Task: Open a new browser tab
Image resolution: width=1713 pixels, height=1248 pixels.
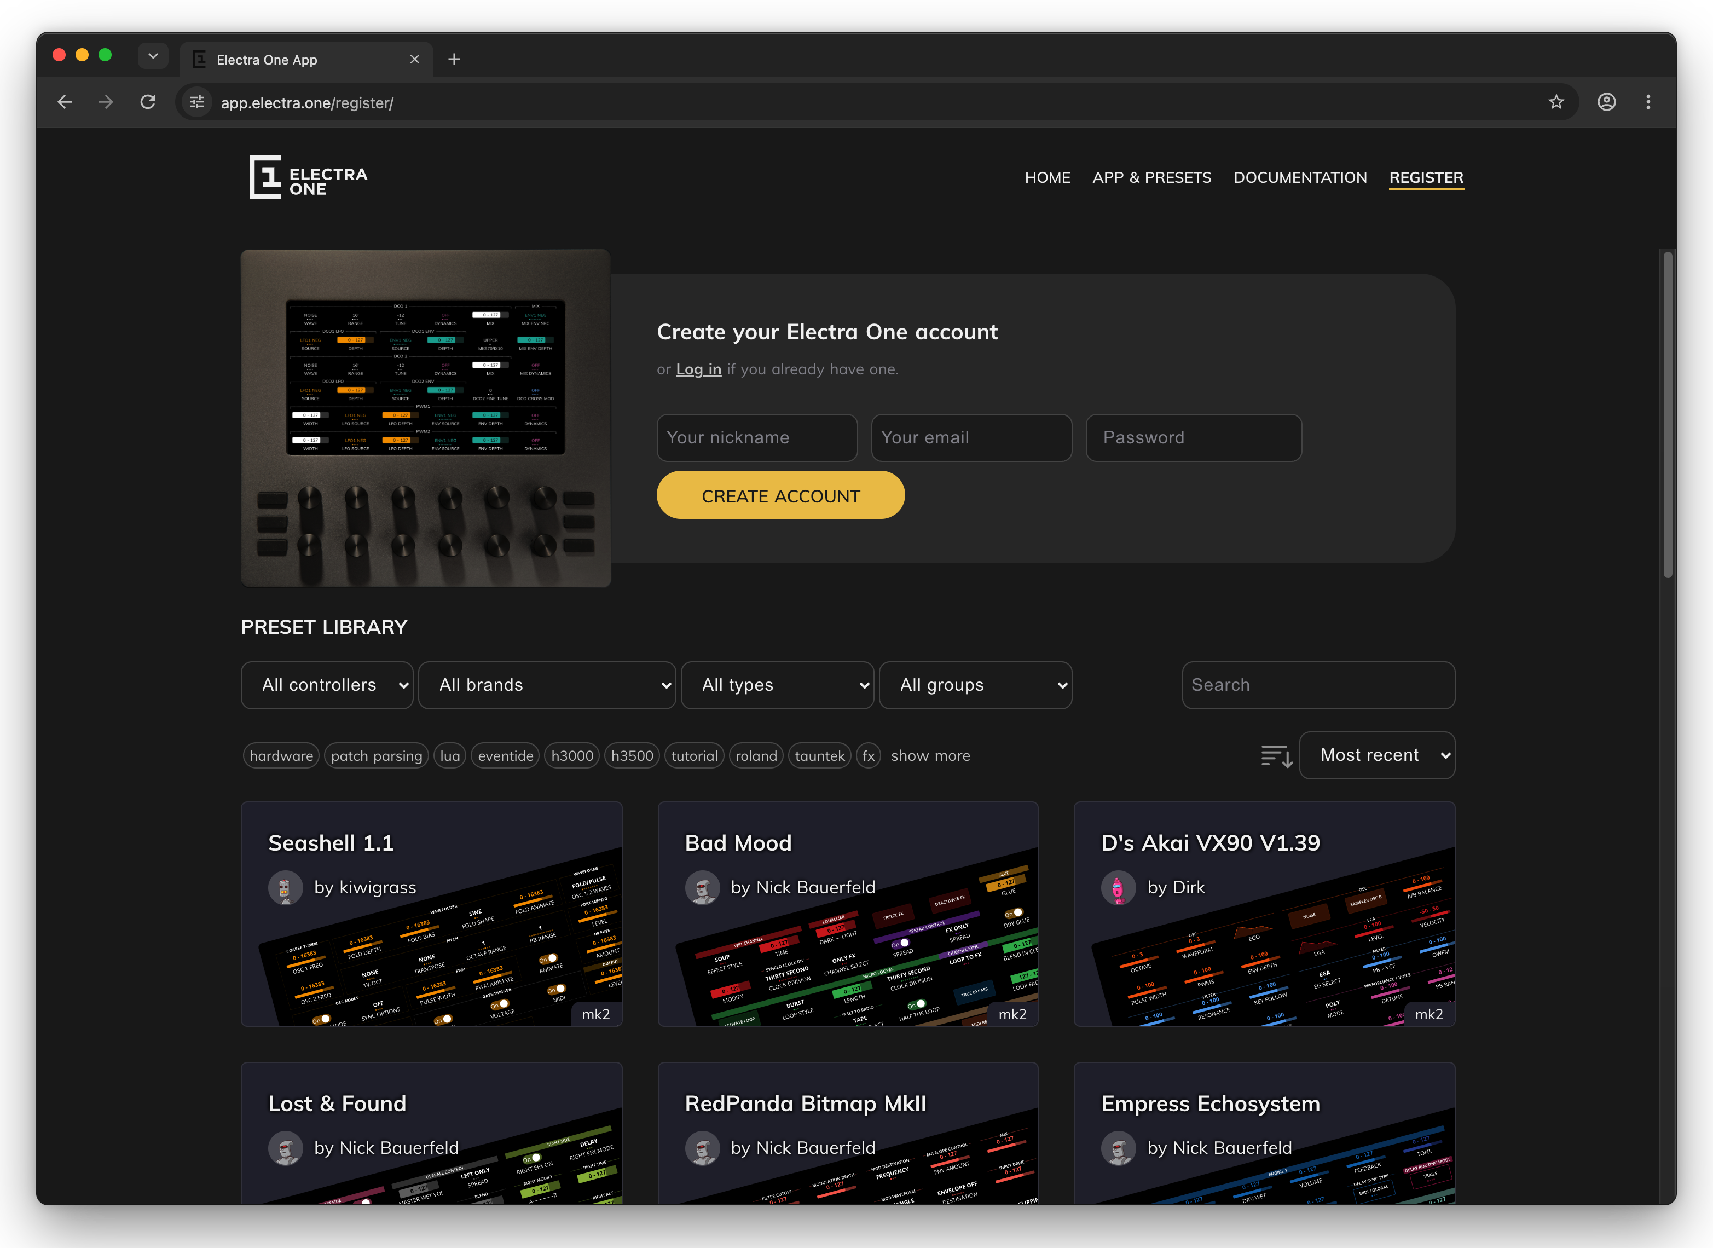Action: [x=454, y=59]
